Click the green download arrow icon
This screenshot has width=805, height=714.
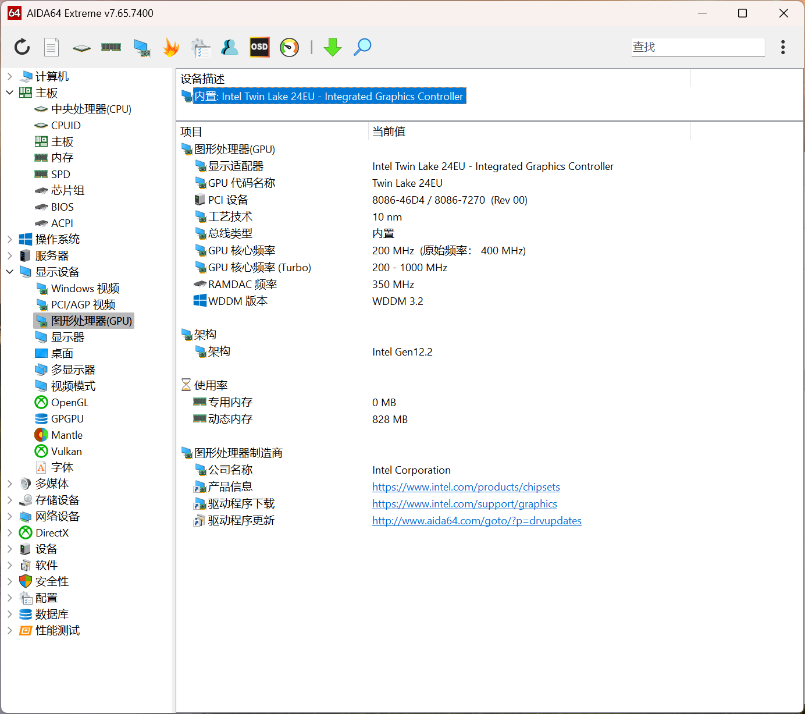333,47
